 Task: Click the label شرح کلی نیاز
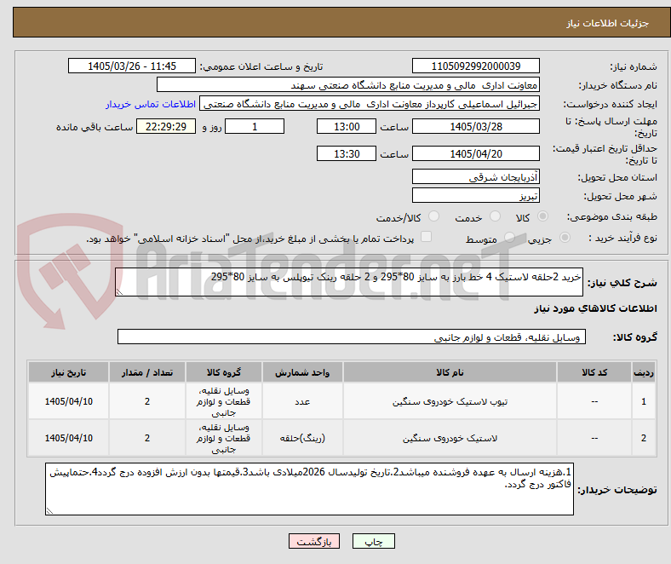point(622,283)
